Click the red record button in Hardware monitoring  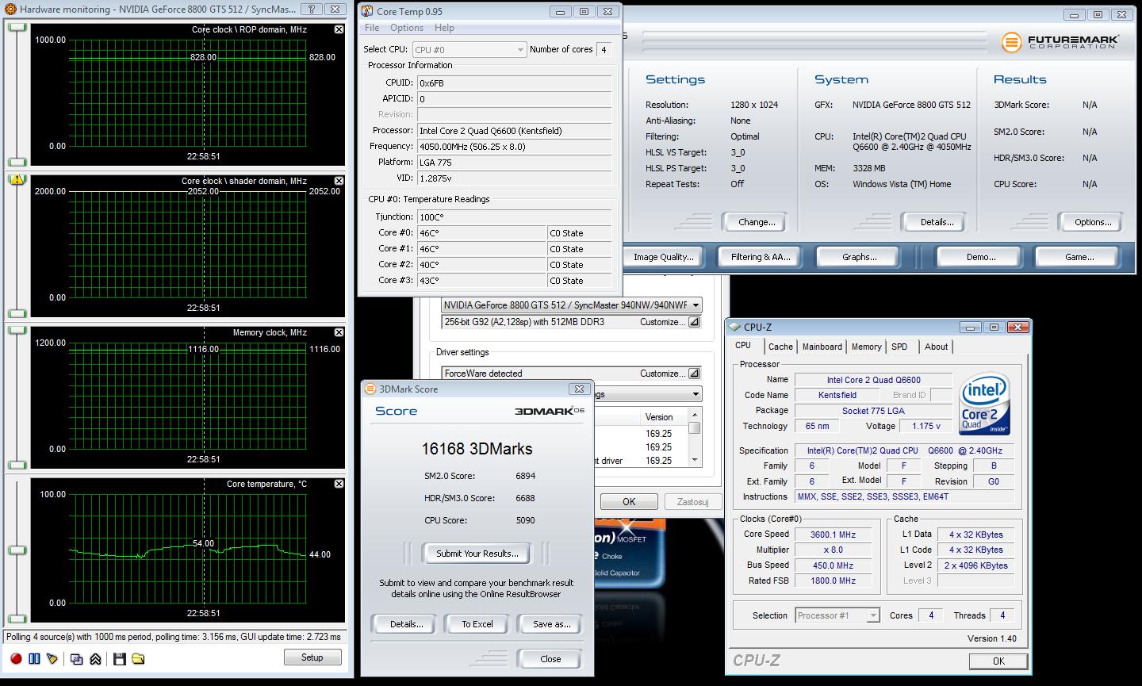click(x=16, y=658)
